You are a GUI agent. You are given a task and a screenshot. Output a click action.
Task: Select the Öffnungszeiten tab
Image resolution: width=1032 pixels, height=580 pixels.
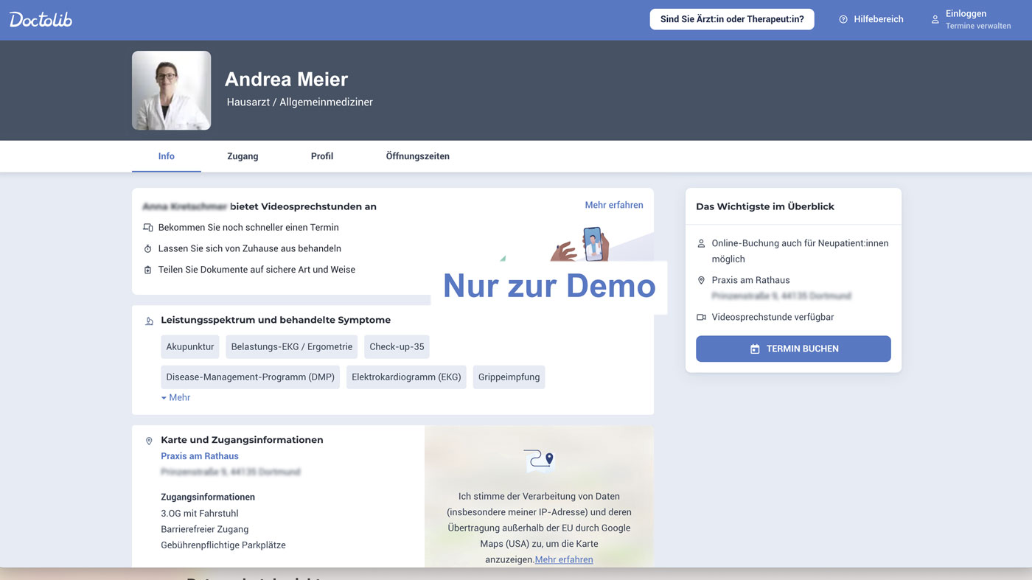click(x=417, y=156)
